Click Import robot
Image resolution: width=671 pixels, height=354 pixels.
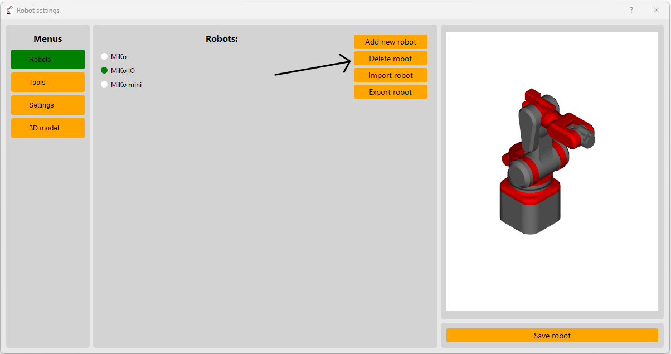(x=390, y=75)
